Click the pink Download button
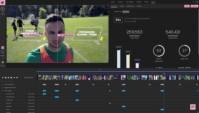This screenshot has width=199, height=113. point(194,6)
